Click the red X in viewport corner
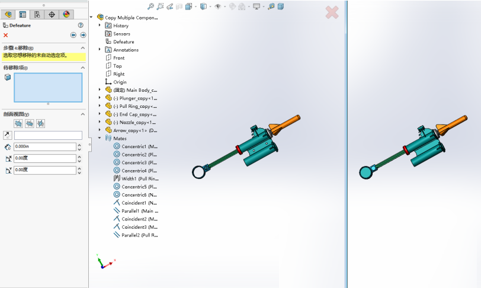Image resolution: width=481 pixels, height=288 pixels. (332, 12)
